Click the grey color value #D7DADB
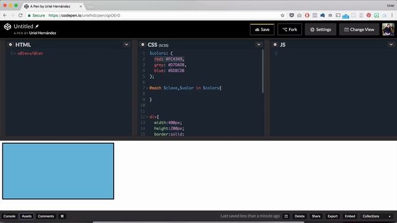Viewport: 397px width, 223px height. (x=176, y=65)
